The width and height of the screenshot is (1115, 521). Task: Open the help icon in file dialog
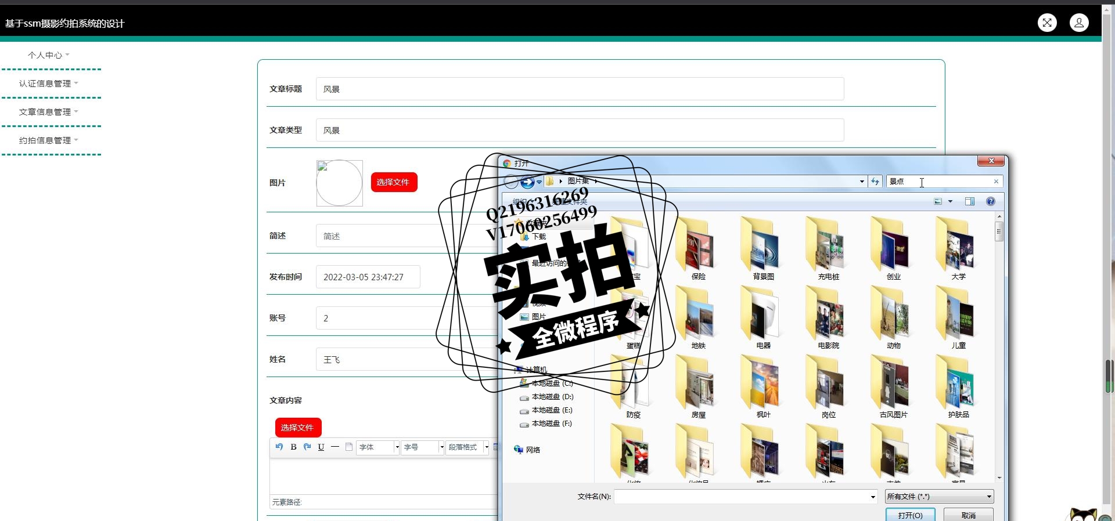coord(991,201)
